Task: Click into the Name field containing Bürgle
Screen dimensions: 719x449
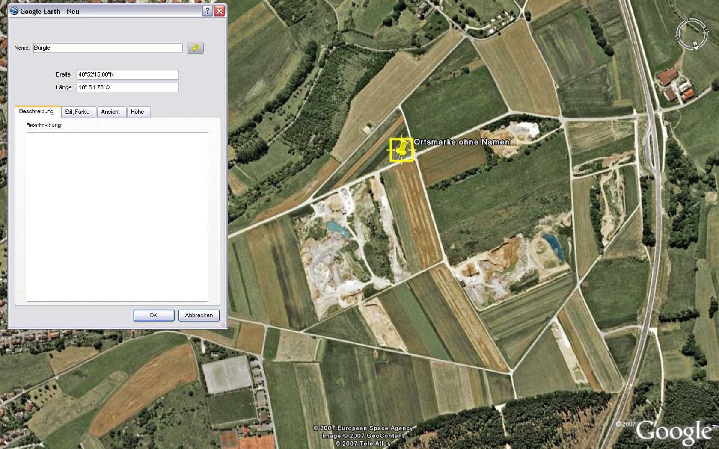Action: click(x=108, y=48)
